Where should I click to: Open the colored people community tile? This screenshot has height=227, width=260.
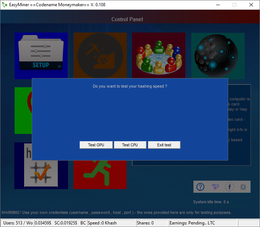159,55
